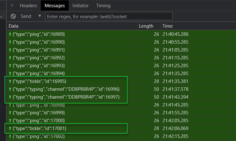Click length value 28 of tickle 16995
The width and height of the screenshot is (236, 141).
(x=156, y=81)
